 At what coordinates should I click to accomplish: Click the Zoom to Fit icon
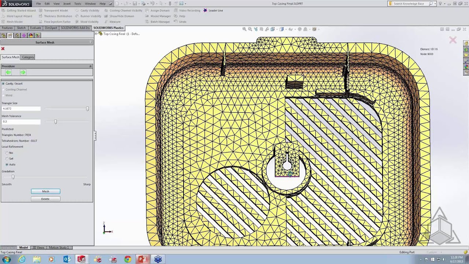(244, 29)
